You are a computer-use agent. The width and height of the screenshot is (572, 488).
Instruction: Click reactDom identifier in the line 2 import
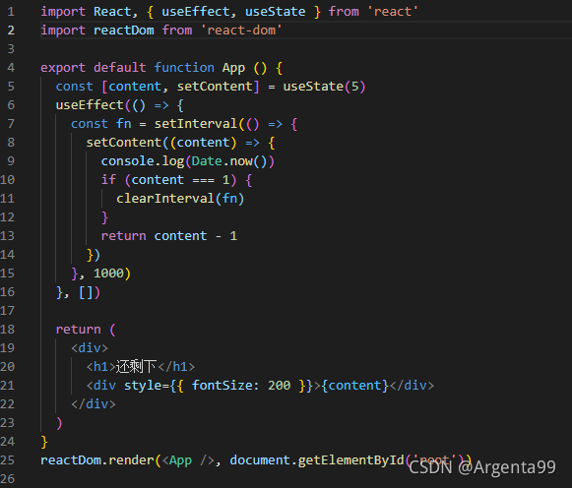[124, 30]
